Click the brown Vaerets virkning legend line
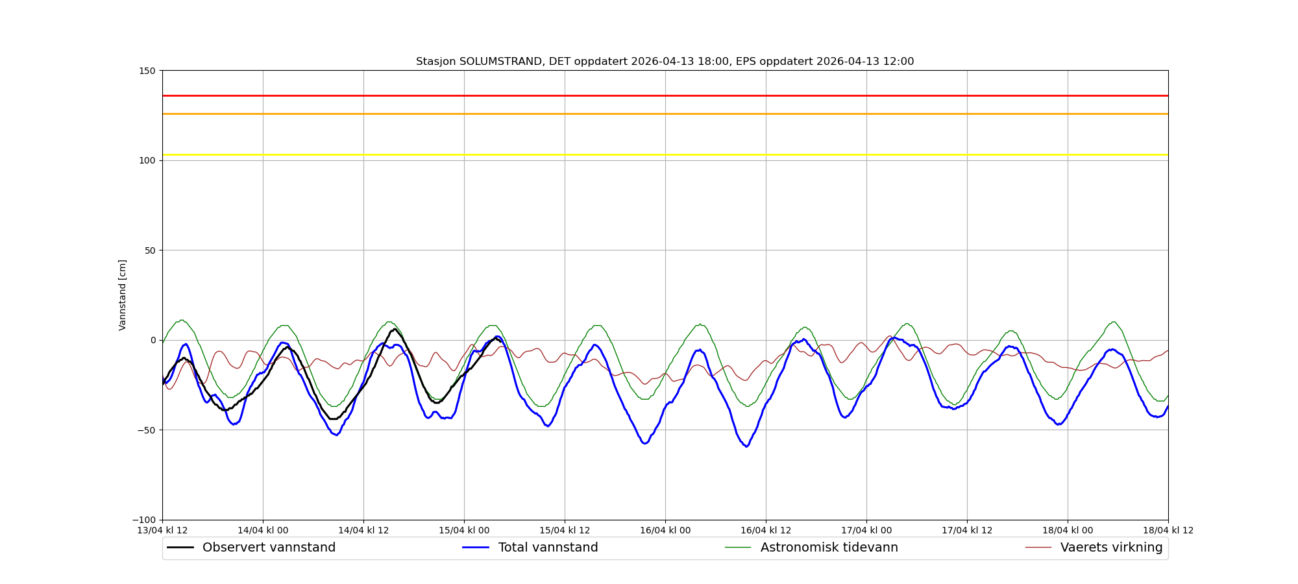The height and width of the screenshot is (584, 1298). click(x=1038, y=548)
